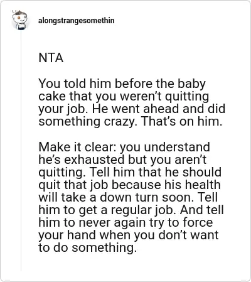The width and height of the screenshot is (251, 282).
Task: Open the alongstrangesomethin user profile
Action: pos(77,21)
